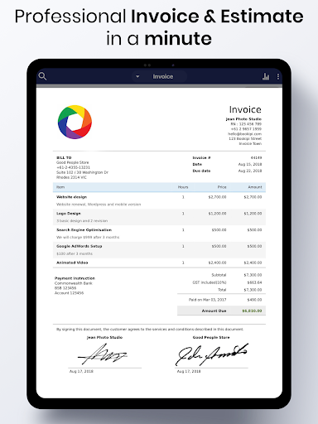The image size is (318, 424).
Task: Click the Hours column header
Action: point(183,187)
